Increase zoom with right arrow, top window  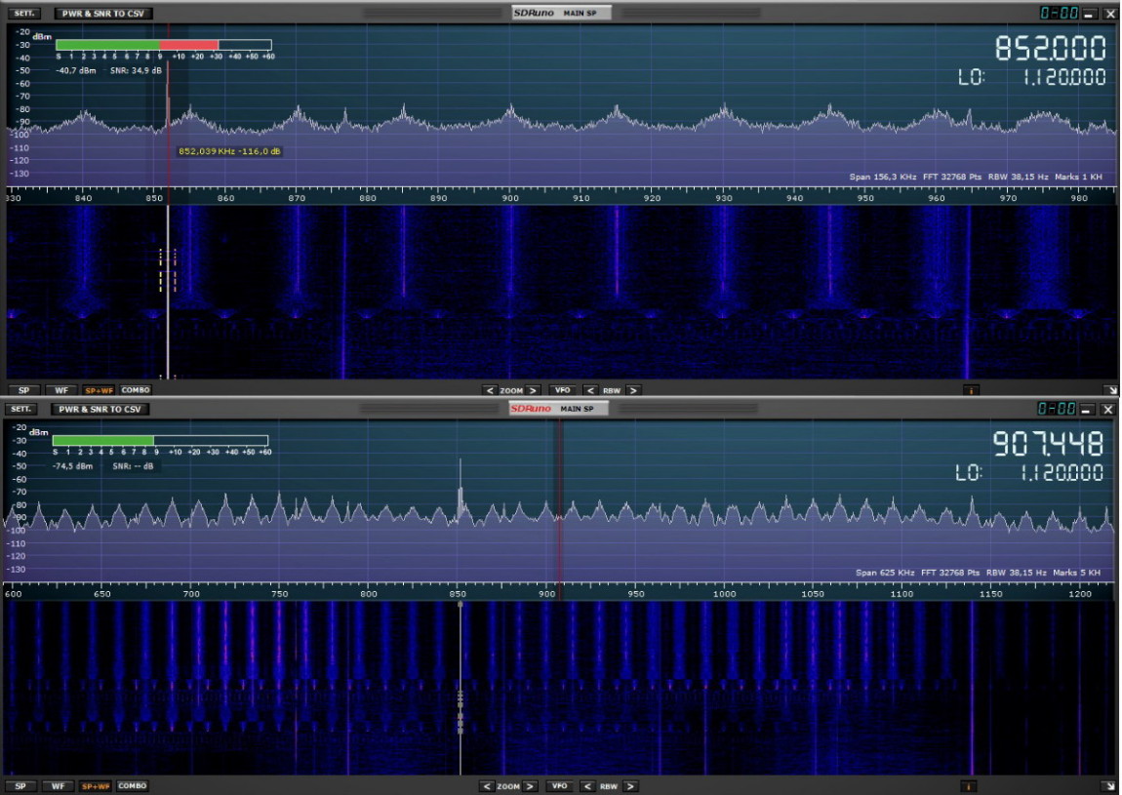click(533, 390)
